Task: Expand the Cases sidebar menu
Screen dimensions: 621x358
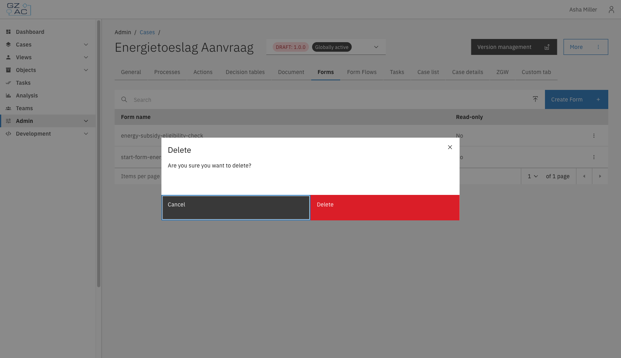Action: pos(86,45)
